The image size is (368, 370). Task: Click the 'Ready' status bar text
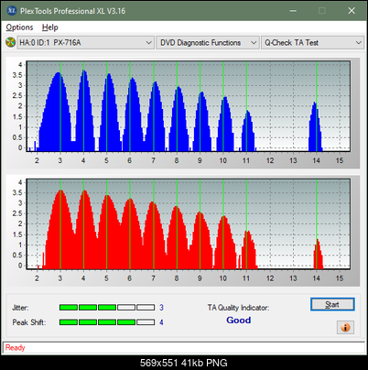pos(15,348)
